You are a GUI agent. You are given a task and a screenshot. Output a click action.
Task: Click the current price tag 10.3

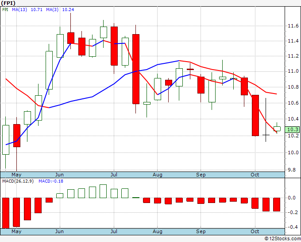(x=293, y=129)
